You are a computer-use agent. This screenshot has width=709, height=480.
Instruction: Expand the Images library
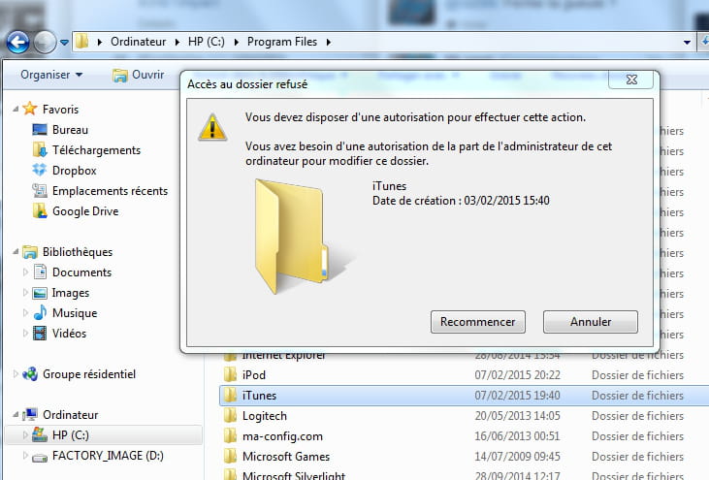point(25,293)
